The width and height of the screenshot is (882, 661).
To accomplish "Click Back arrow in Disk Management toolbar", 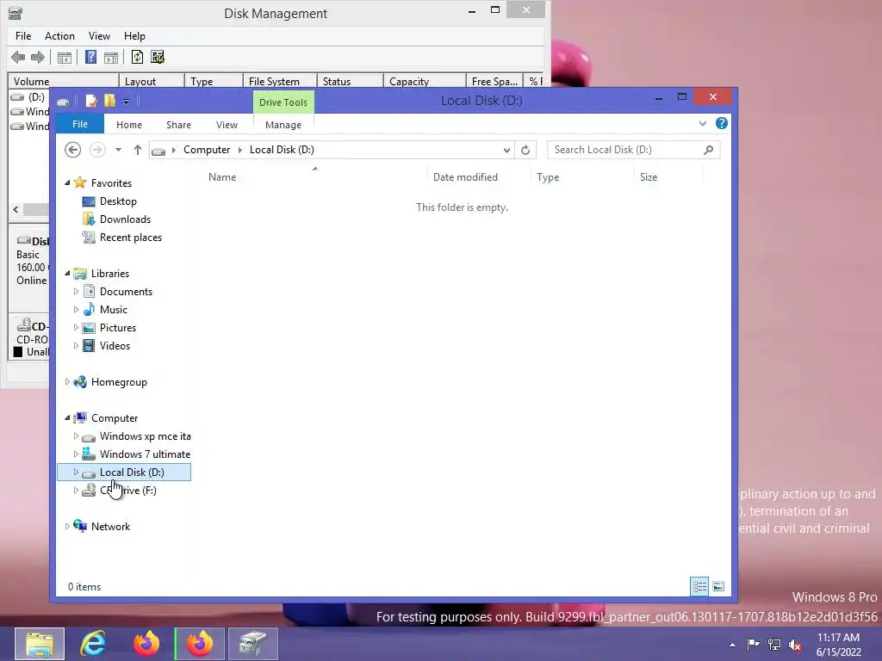I will pos(18,57).
